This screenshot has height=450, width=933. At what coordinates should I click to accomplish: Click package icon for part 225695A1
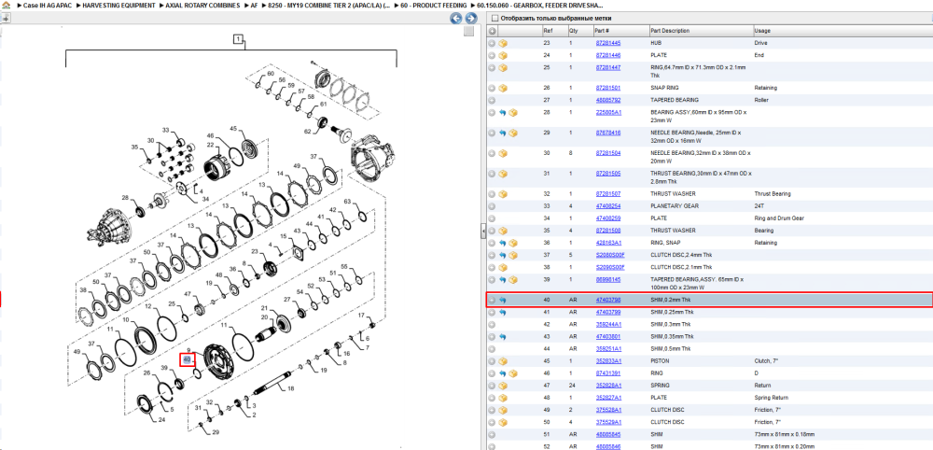click(x=513, y=112)
